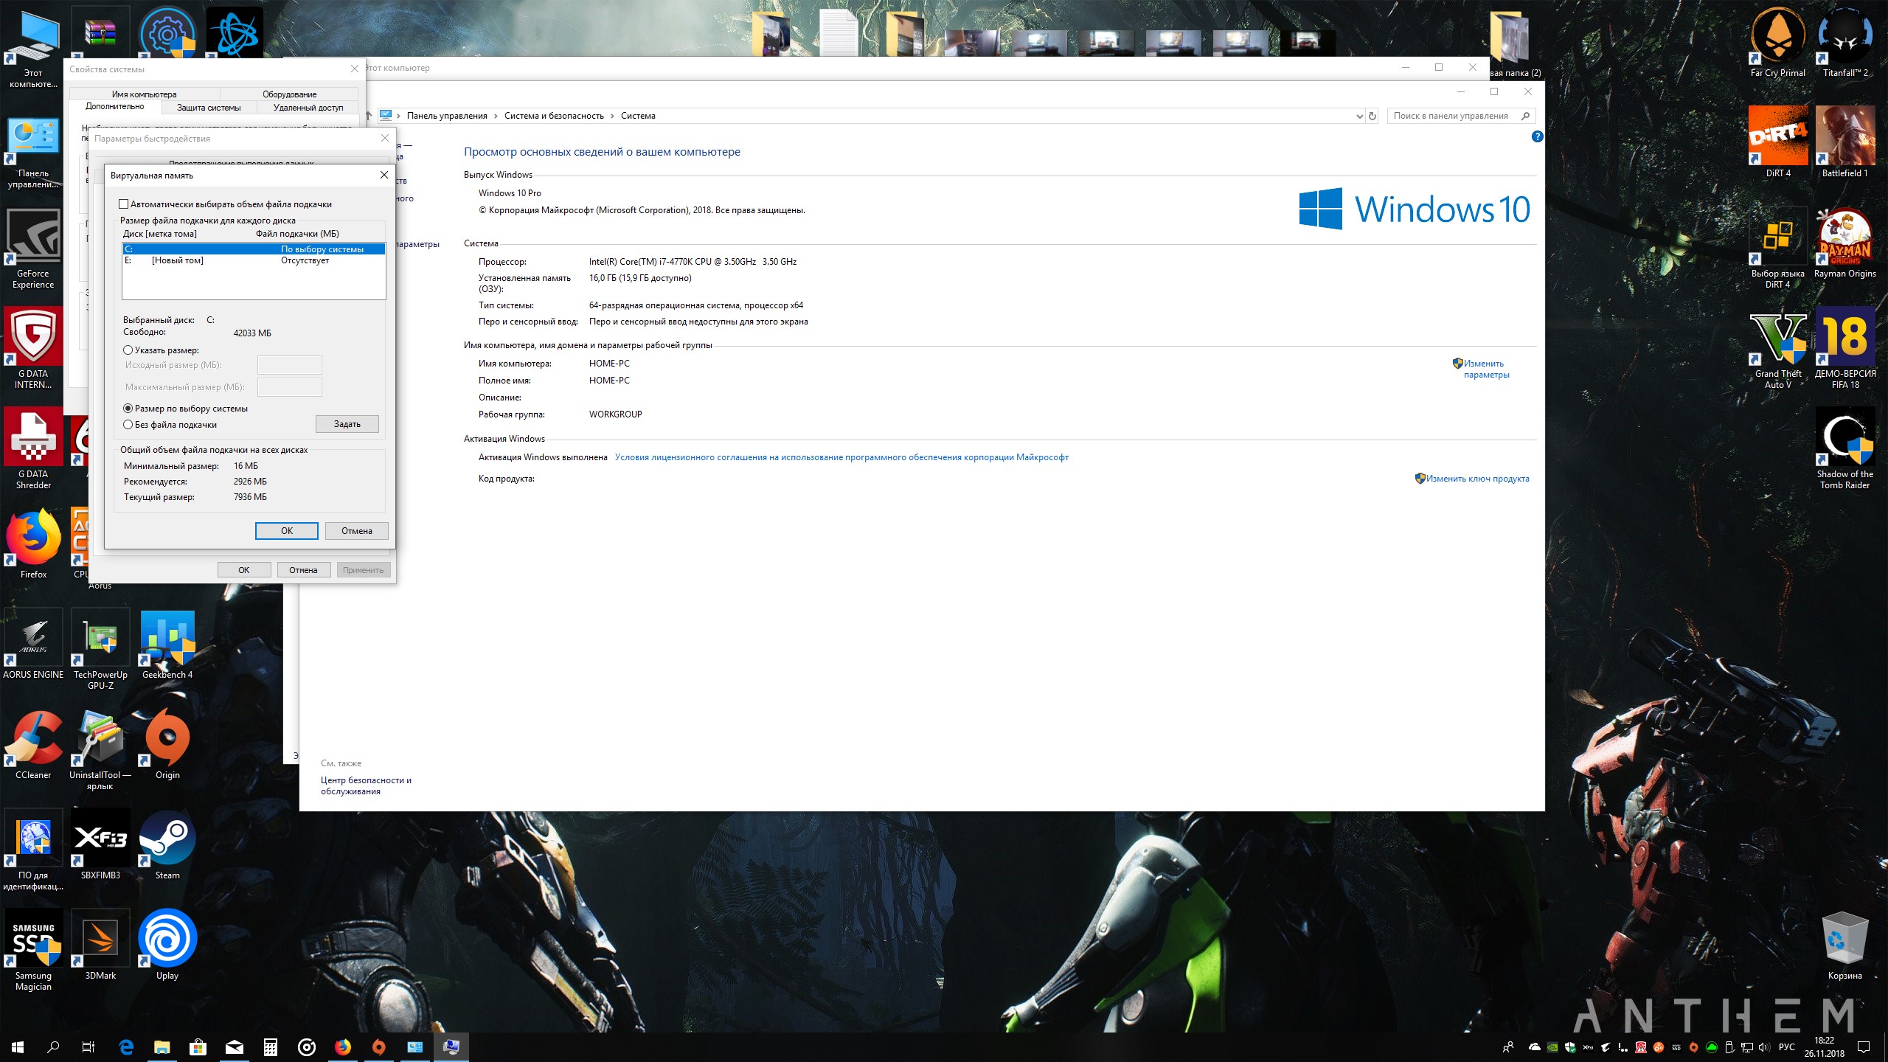Enable automatic paging file size selection checkbox
The image size is (1888, 1062).
coord(124,204)
